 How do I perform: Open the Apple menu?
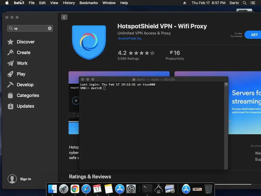pyautogui.click(x=7, y=3)
